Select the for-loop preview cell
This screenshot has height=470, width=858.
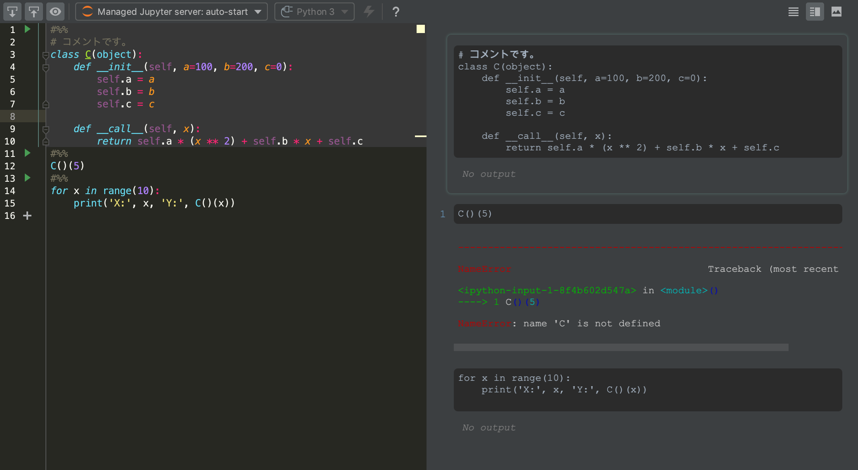648,389
